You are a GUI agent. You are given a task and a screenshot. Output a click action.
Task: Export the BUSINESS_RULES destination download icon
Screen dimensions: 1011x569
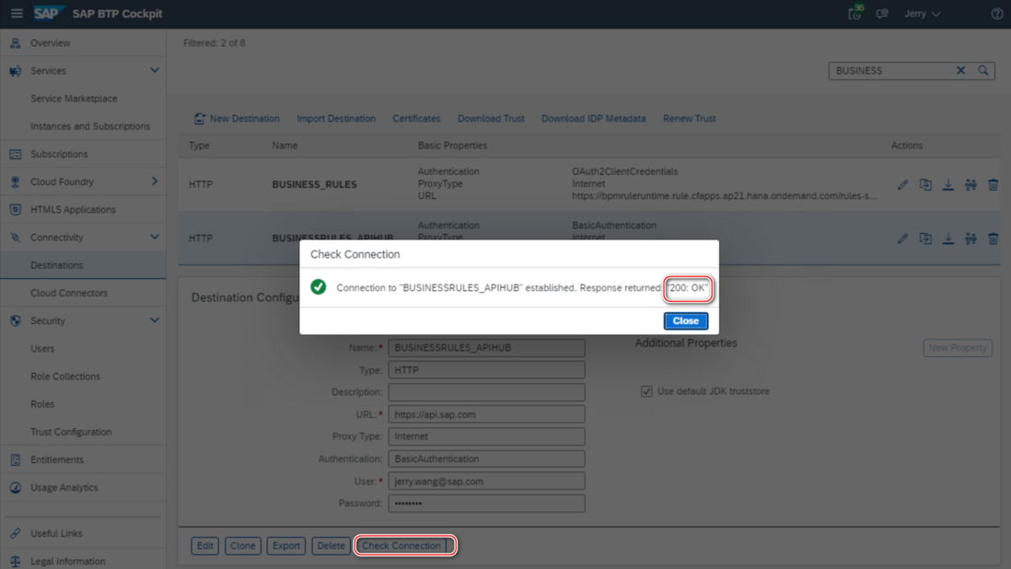coord(947,185)
